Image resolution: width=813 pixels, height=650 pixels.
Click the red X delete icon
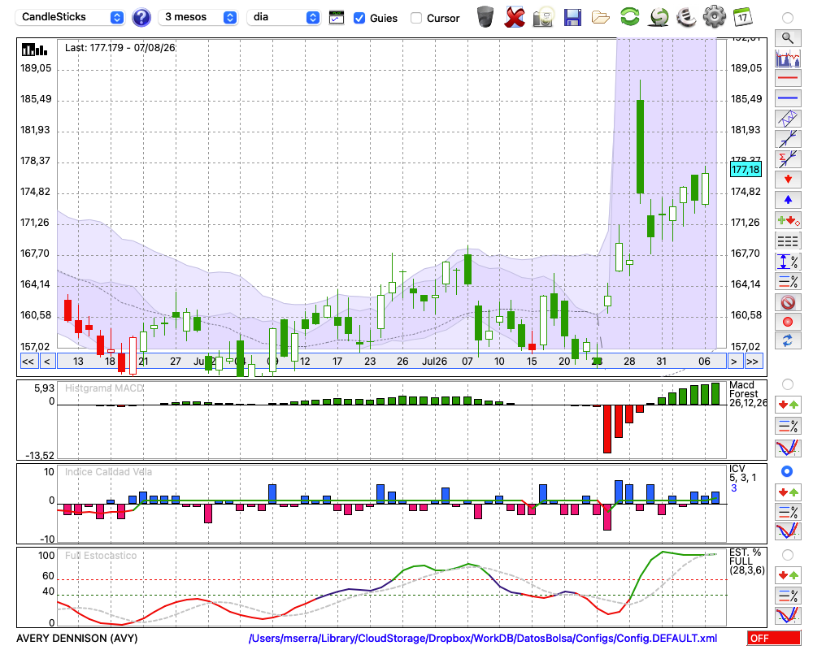coord(515,17)
